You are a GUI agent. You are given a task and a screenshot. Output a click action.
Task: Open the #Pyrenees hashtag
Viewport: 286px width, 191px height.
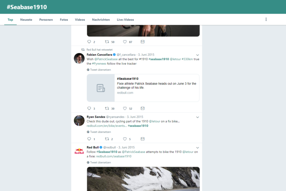pyautogui.click(x=99, y=64)
